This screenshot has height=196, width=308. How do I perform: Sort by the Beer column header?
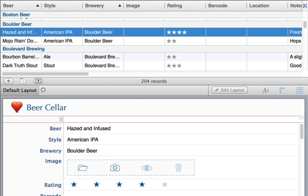pyautogui.click(x=21, y=6)
